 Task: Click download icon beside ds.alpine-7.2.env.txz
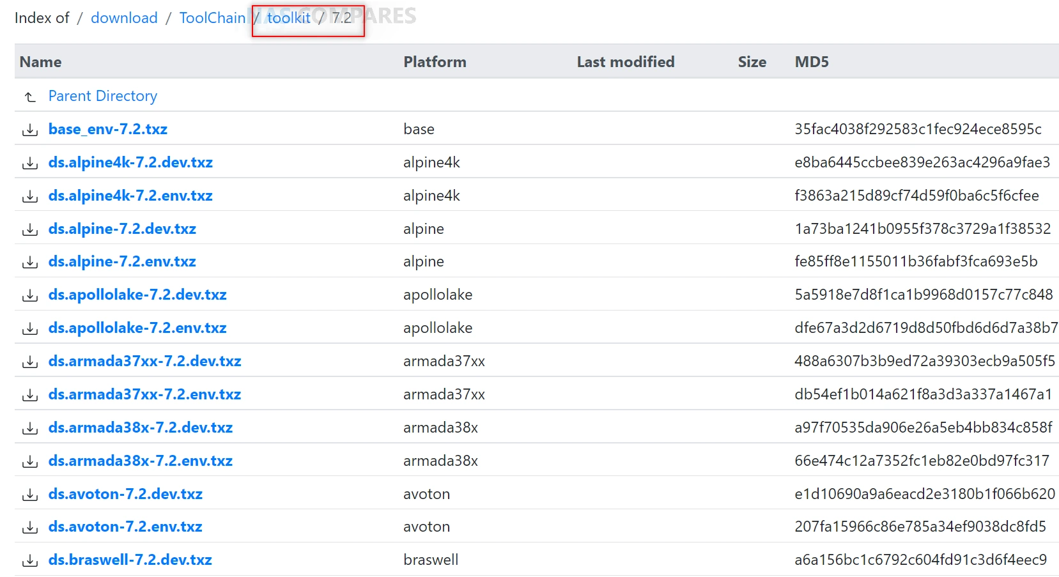pos(30,263)
